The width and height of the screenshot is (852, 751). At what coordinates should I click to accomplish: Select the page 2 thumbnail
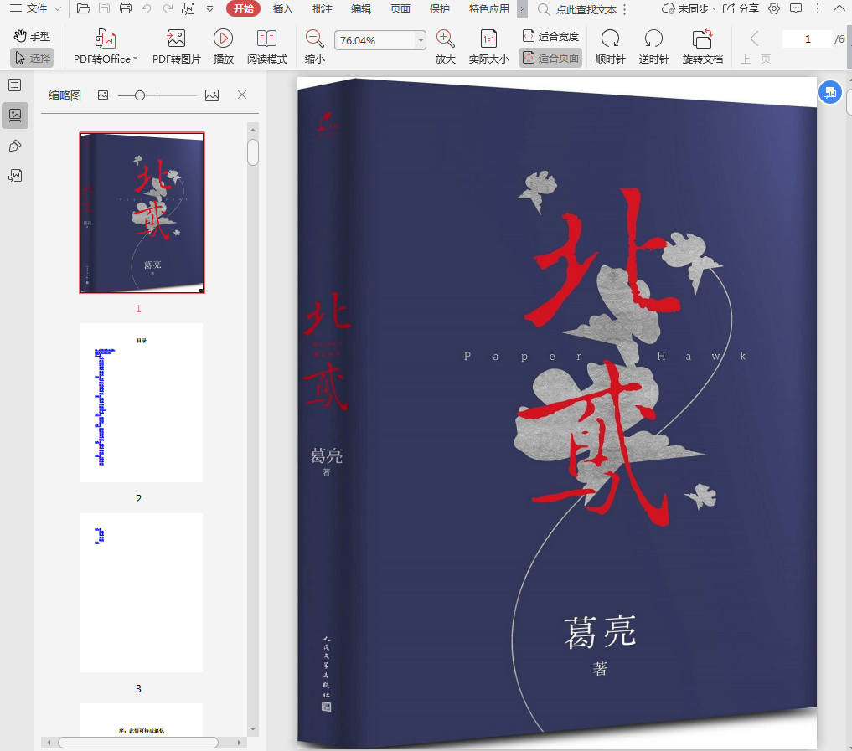click(142, 403)
